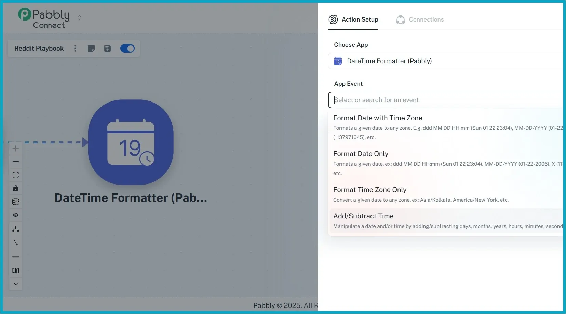Click the minimap icon in the sidebar
Viewport: 566px width, 314px height.
[16, 271]
